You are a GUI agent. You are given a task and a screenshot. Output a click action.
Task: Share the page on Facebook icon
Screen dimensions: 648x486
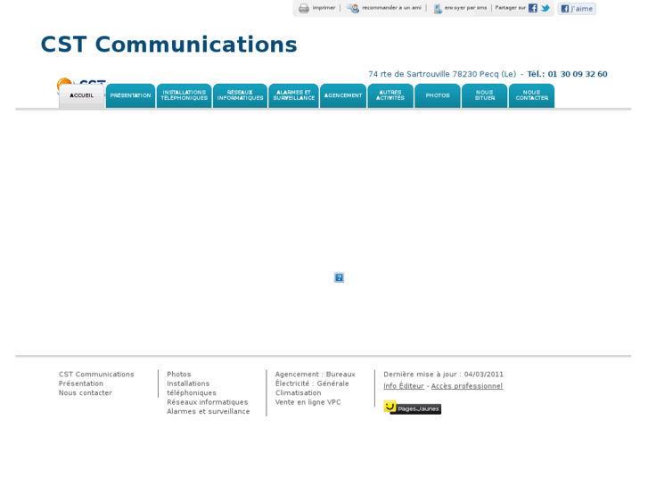533,8
